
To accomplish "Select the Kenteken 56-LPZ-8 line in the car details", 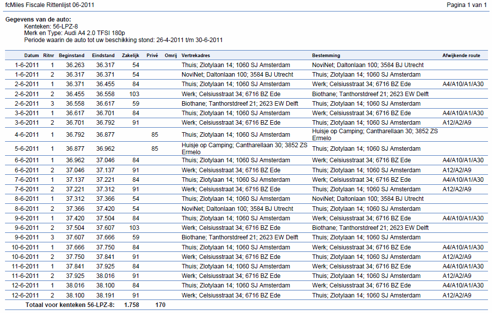I will point(51,26).
